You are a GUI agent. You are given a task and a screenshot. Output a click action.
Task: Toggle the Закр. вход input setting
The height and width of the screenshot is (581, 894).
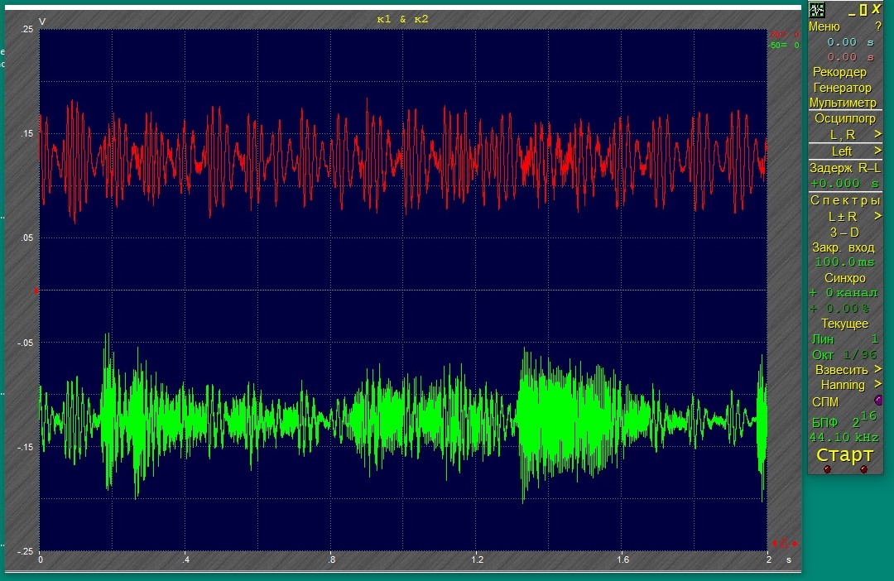click(844, 247)
